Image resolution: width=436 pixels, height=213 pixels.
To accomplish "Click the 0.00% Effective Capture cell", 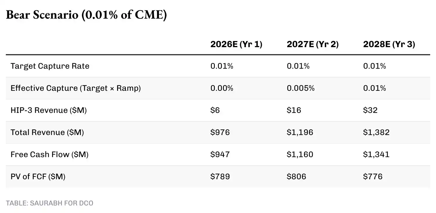I will pos(222,88).
